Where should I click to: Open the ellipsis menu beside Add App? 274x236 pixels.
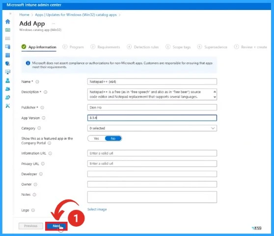tap(54, 24)
